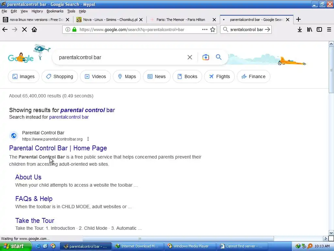This screenshot has width=334, height=251.
Task: Click the vertical scrollbar up arrow
Action: click(x=331, y=44)
